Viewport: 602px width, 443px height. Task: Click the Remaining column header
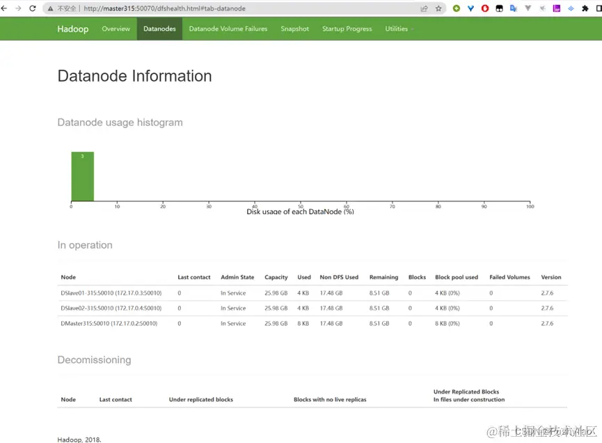383,277
